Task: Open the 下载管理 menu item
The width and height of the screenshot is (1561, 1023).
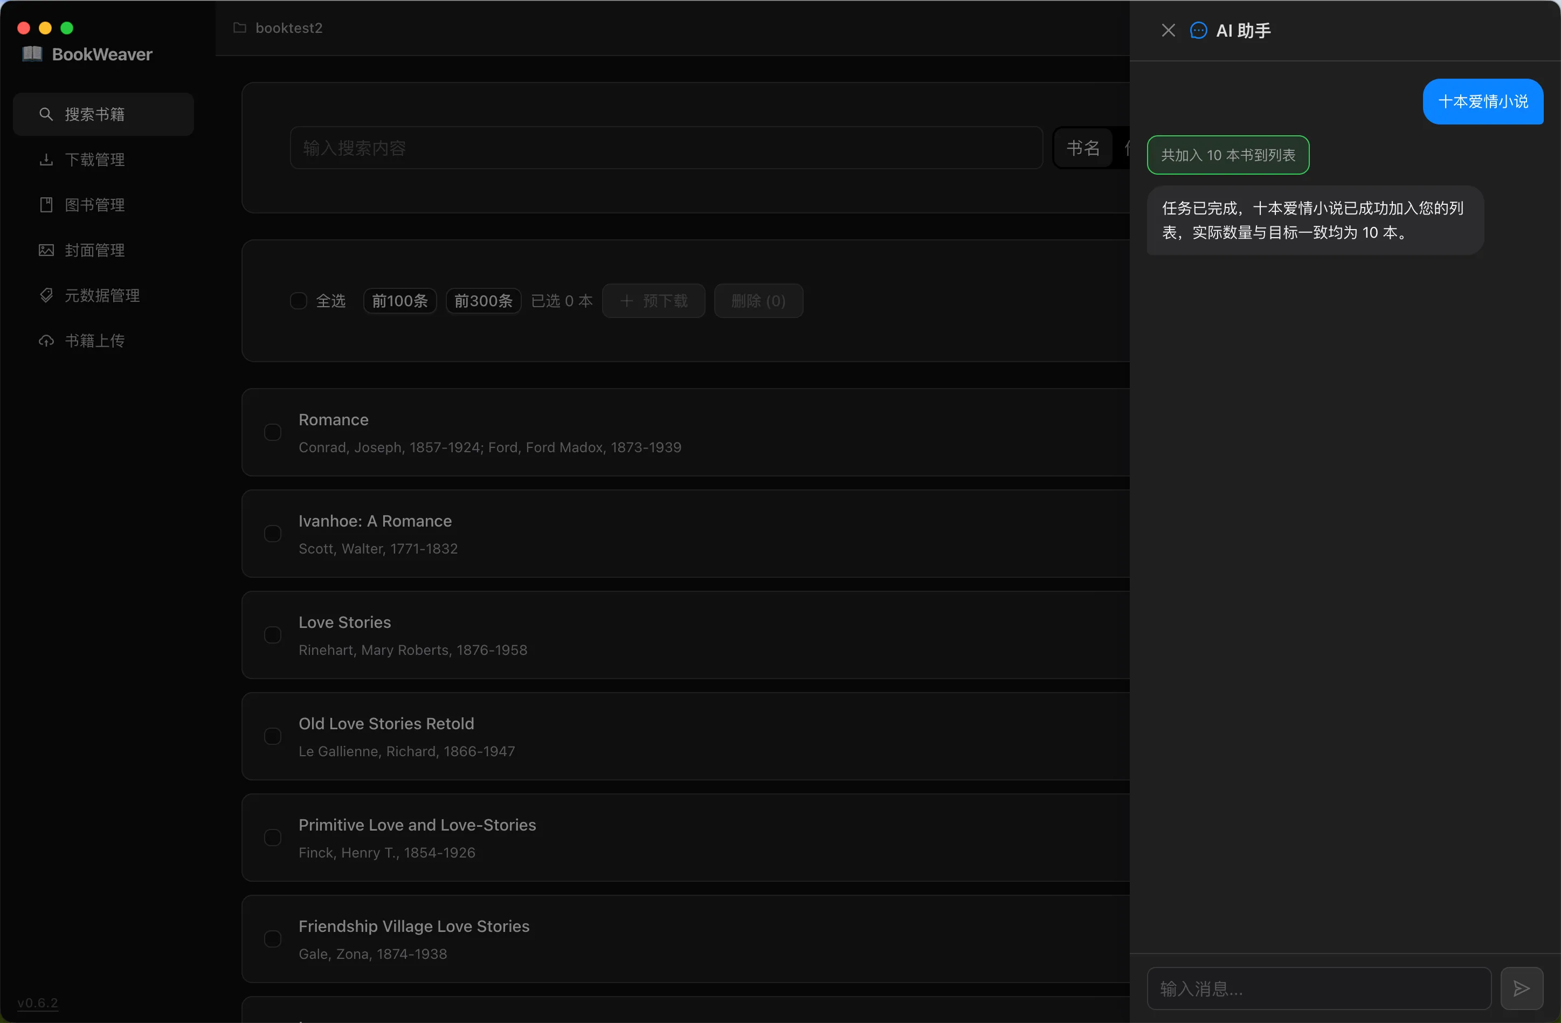Action: pos(95,160)
